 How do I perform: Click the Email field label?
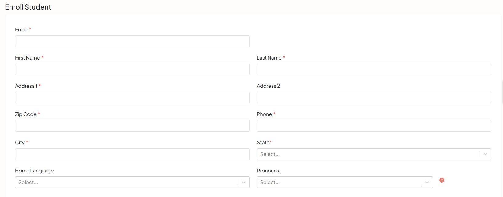21,29
